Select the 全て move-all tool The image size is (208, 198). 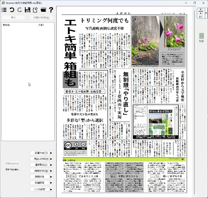tap(201, 13)
